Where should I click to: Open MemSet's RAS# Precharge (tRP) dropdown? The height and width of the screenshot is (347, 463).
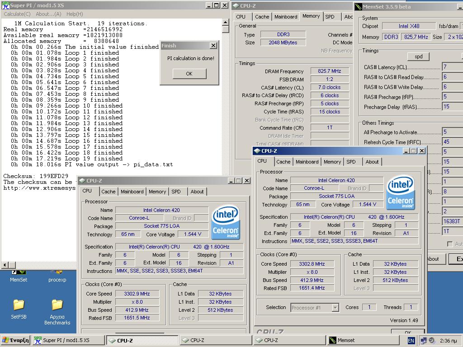(x=452, y=97)
